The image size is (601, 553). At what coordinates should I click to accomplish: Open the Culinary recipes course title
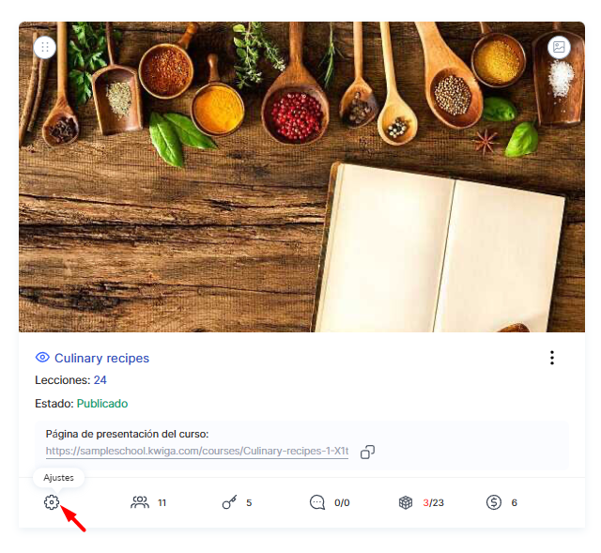click(x=102, y=358)
